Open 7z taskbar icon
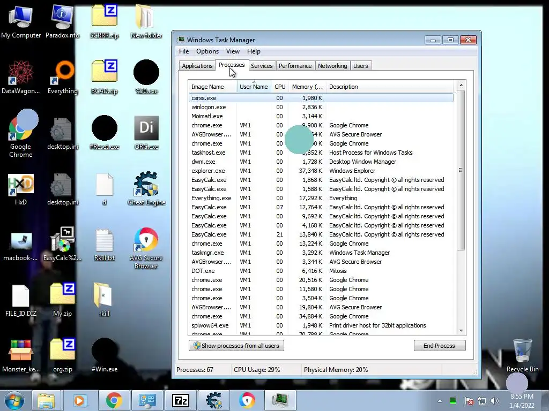This screenshot has width=549, height=411. pos(181,400)
